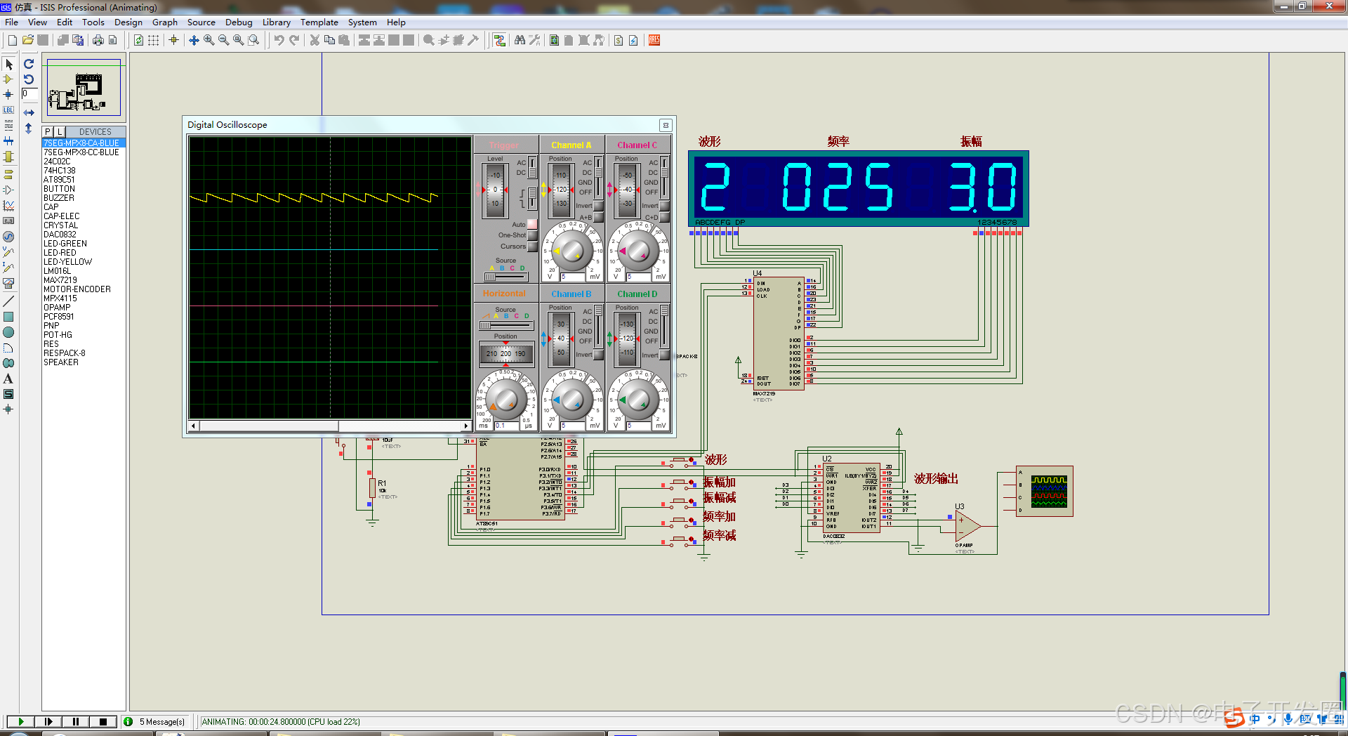Toggle the oscilloscope Cursors button

(x=532, y=247)
